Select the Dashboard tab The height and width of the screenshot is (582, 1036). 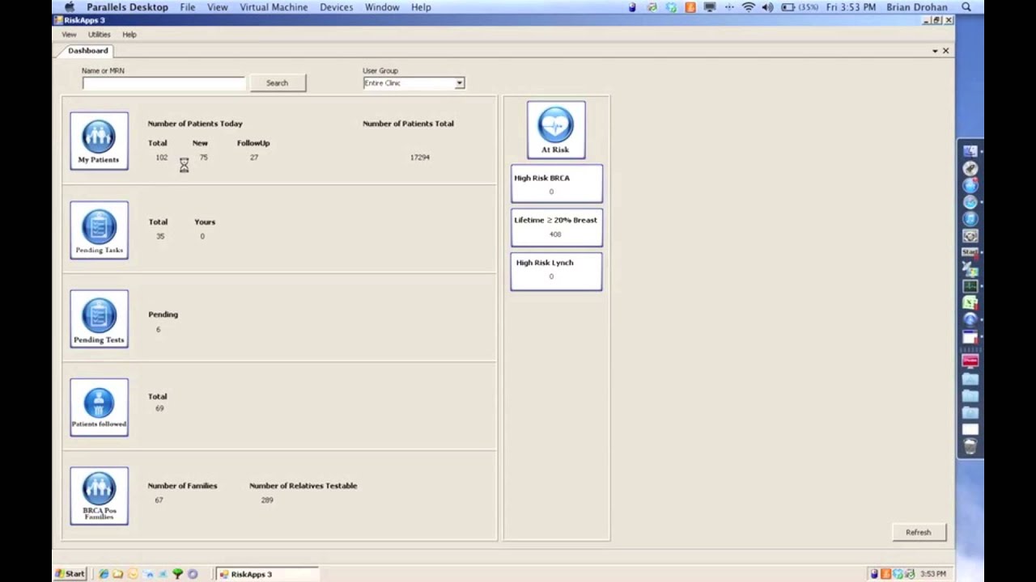(87, 51)
